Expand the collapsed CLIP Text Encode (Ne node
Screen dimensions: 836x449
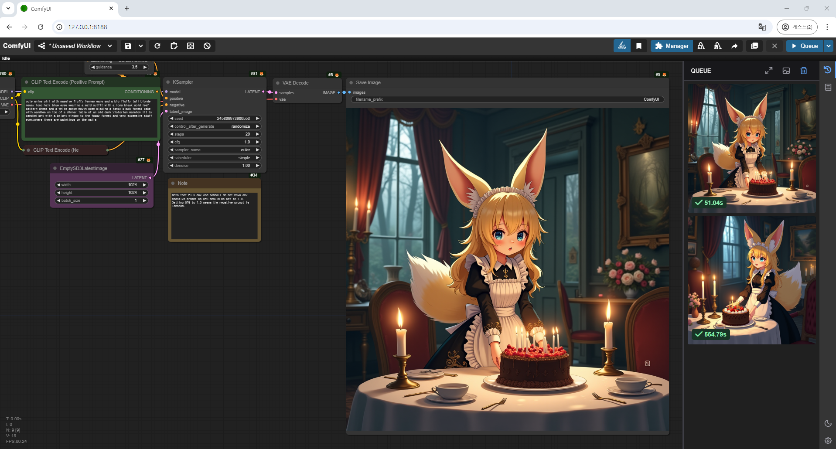(x=29, y=150)
